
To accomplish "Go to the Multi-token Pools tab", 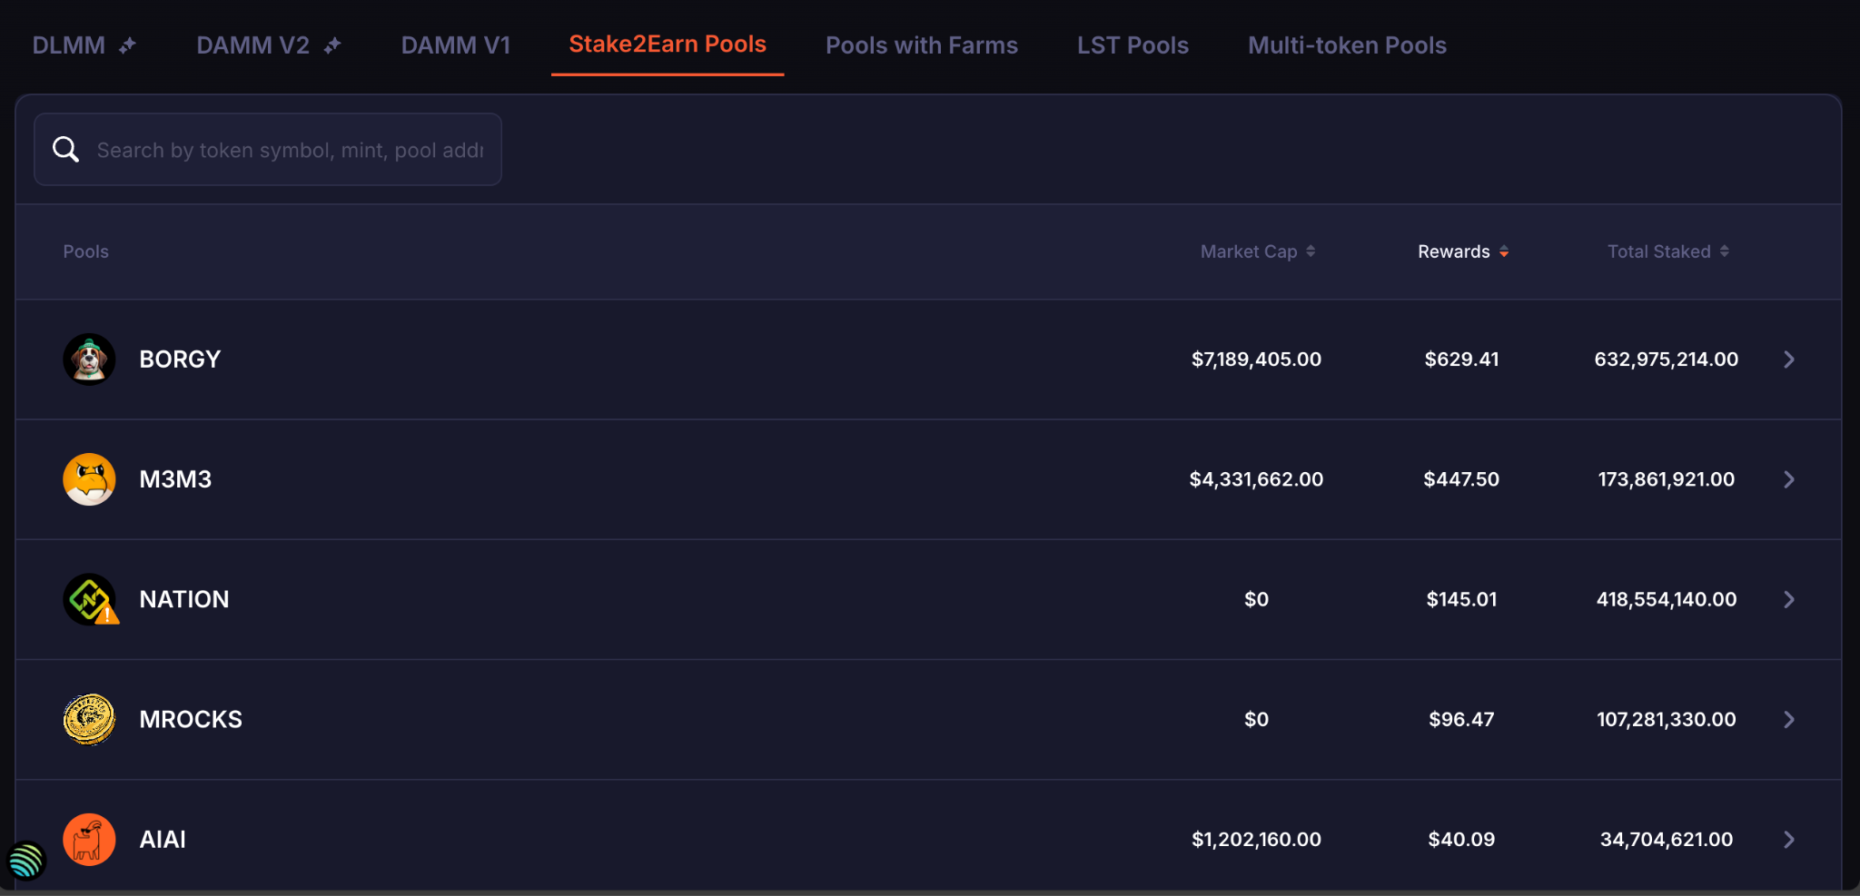I will click(x=1347, y=45).
